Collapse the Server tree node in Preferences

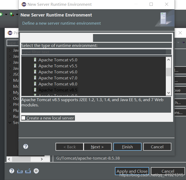pos(10,123)
